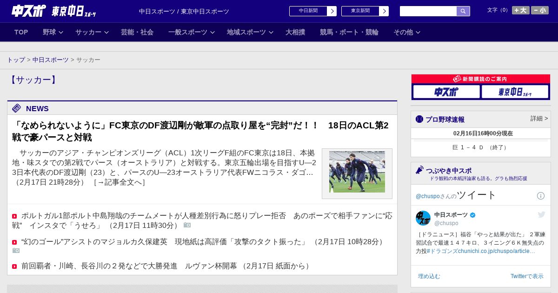Click the header search input field
This screenshot has height=293, width=558.
point(428,11)
